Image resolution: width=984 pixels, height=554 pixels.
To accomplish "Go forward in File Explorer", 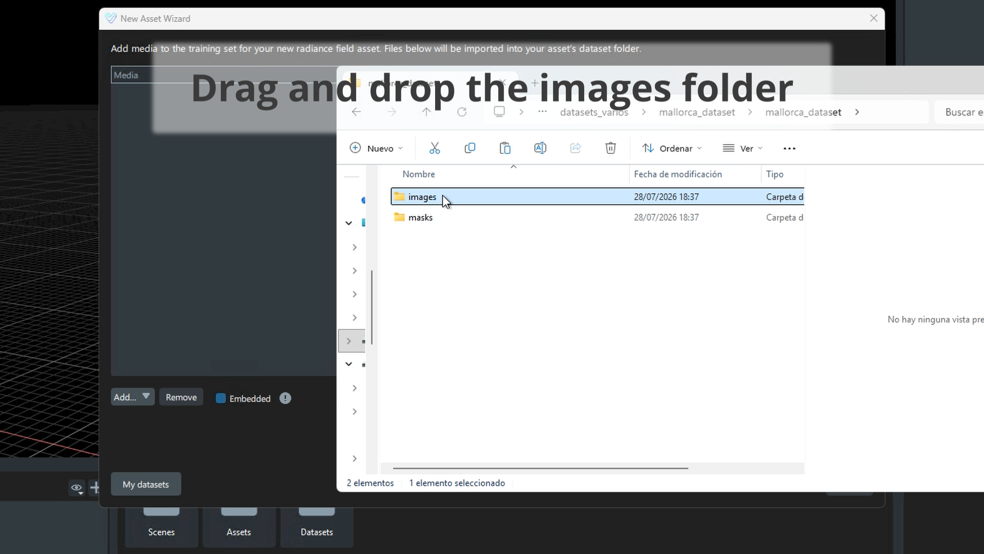I will [392, 112].
